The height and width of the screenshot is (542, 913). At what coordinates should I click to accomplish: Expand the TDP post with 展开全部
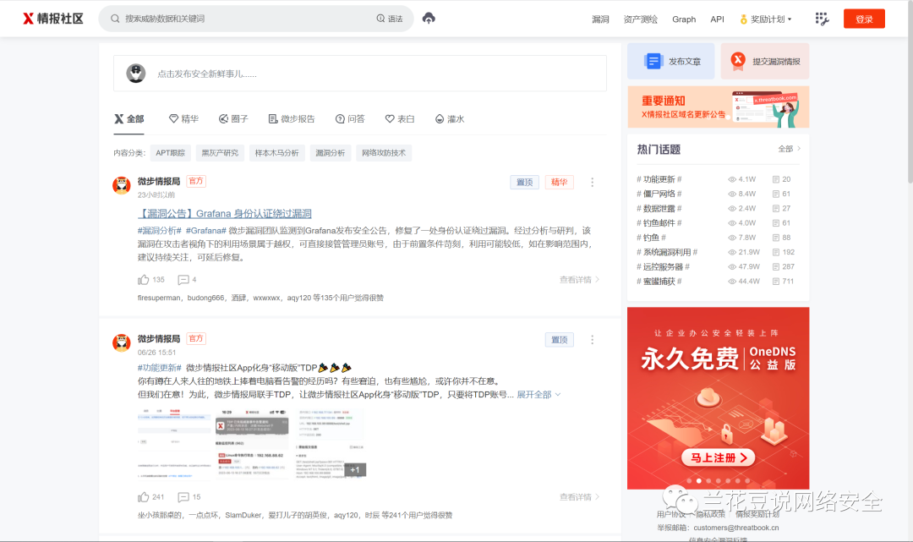539,395
